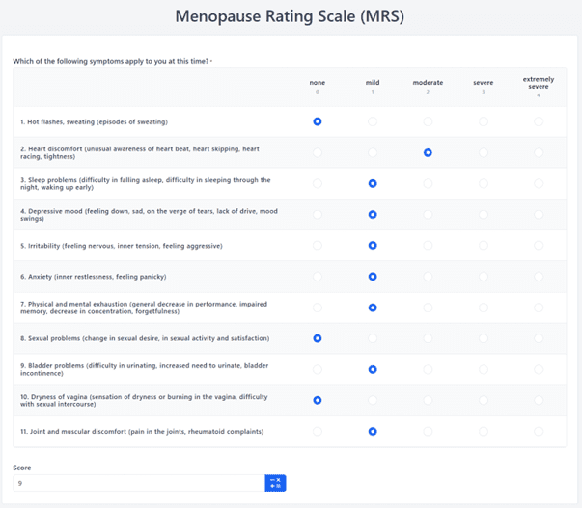Viewport: 582px width, 508px height.
Task: Choose 'none' for Sleep problems
Action: [x=318, y=183]
